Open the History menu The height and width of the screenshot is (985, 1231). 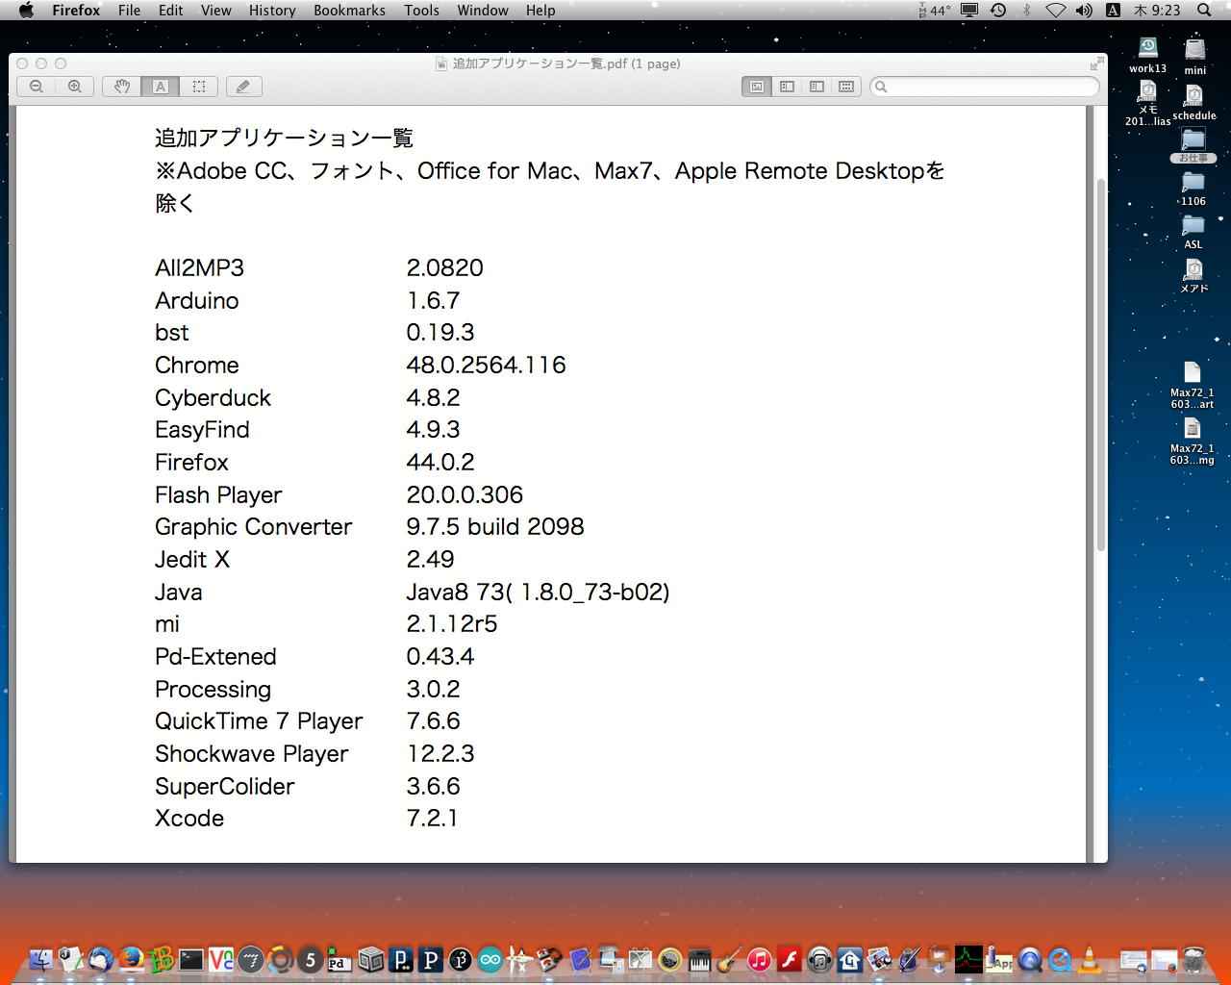pyautogui.click(x=272, y=11)
